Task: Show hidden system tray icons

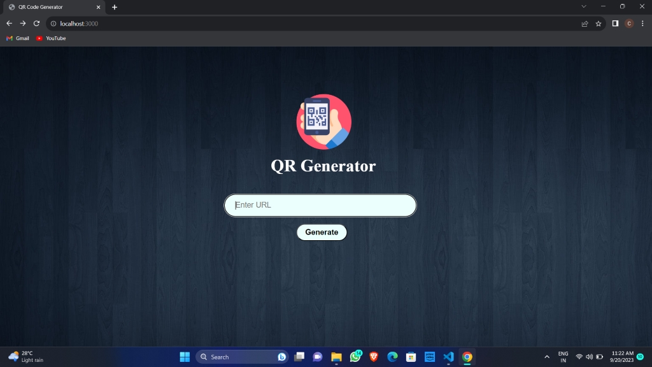Action: coord(547,357)
